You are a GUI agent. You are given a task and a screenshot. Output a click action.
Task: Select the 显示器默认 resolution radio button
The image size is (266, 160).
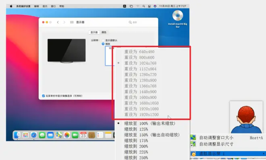pos(103,40)
